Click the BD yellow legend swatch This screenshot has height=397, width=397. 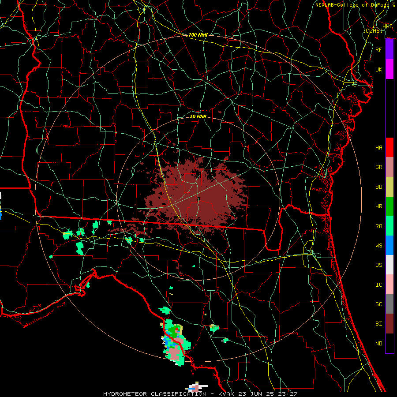[390, 187]
